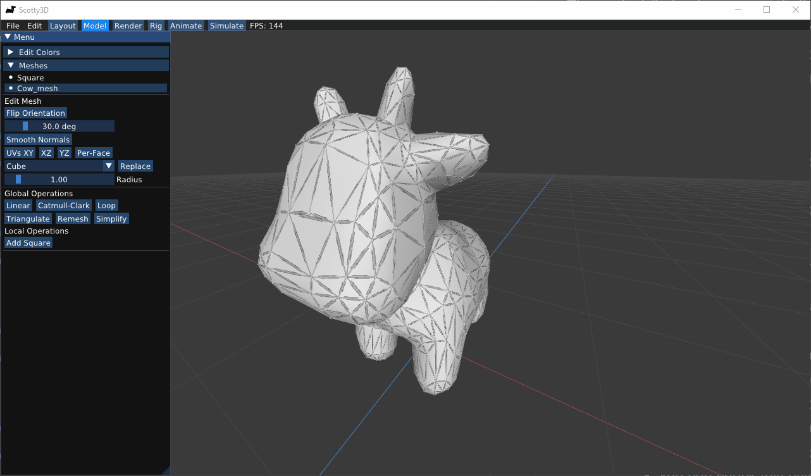This screenshot has height=476, width=811.
Task: Adjust the 30.0 deg angle slider
Action: 59,127
